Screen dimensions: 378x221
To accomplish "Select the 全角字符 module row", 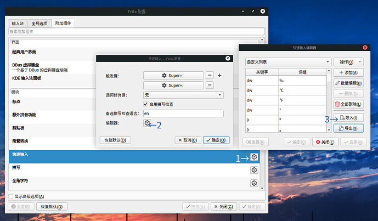I will coord(134,183).
